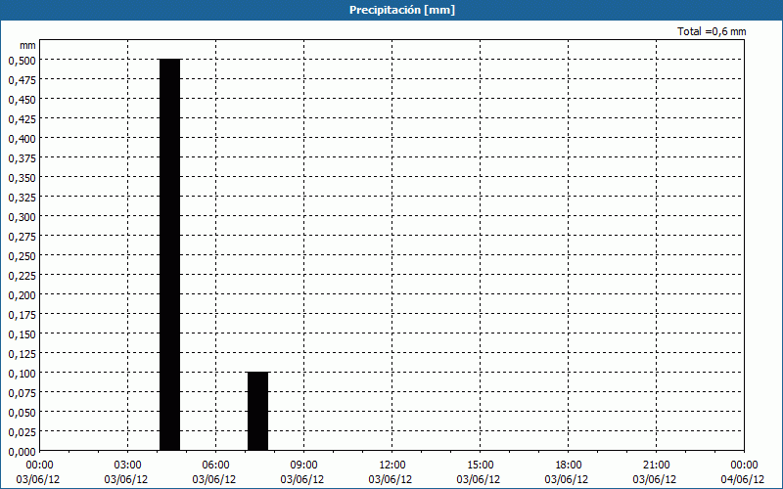Click the 0,325 y-axis value
The image size is (783, 489).
(23, 198)
